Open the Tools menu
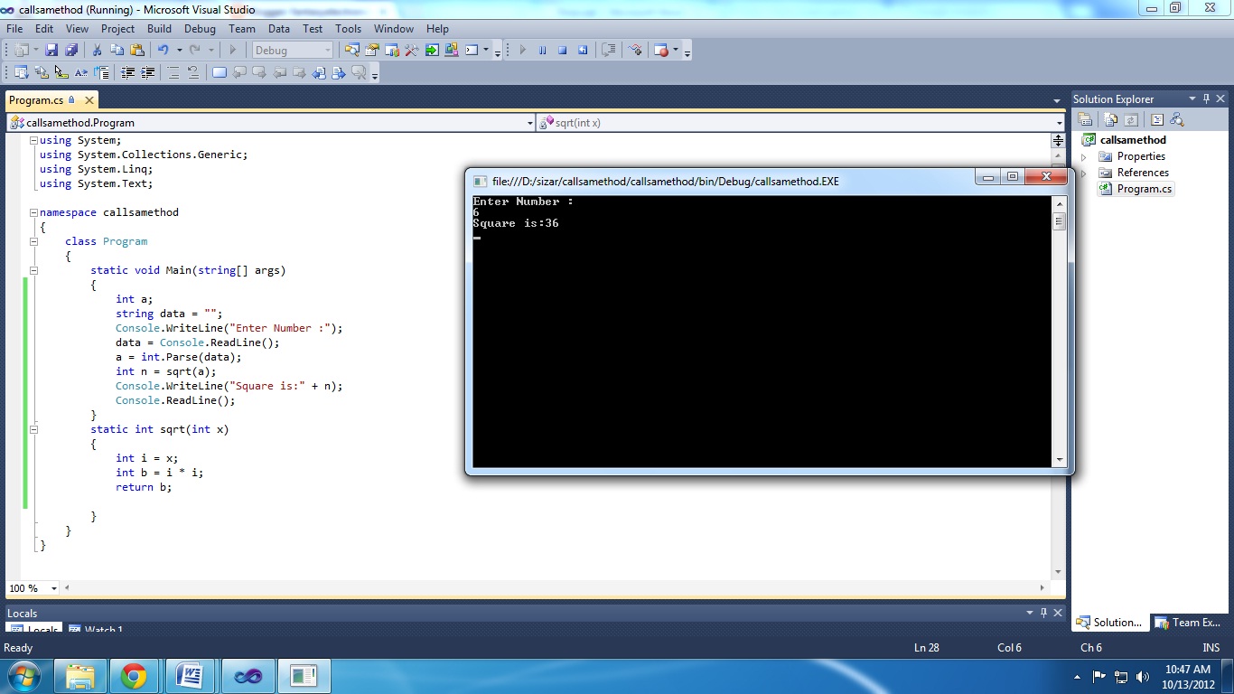 [x=348, y=29]
